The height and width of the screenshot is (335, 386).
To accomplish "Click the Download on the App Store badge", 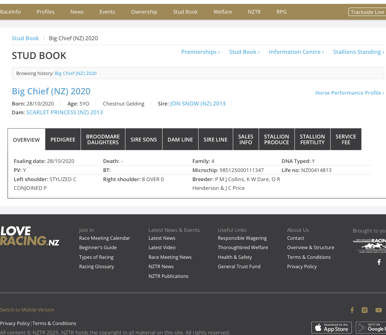I will (332, 327).
